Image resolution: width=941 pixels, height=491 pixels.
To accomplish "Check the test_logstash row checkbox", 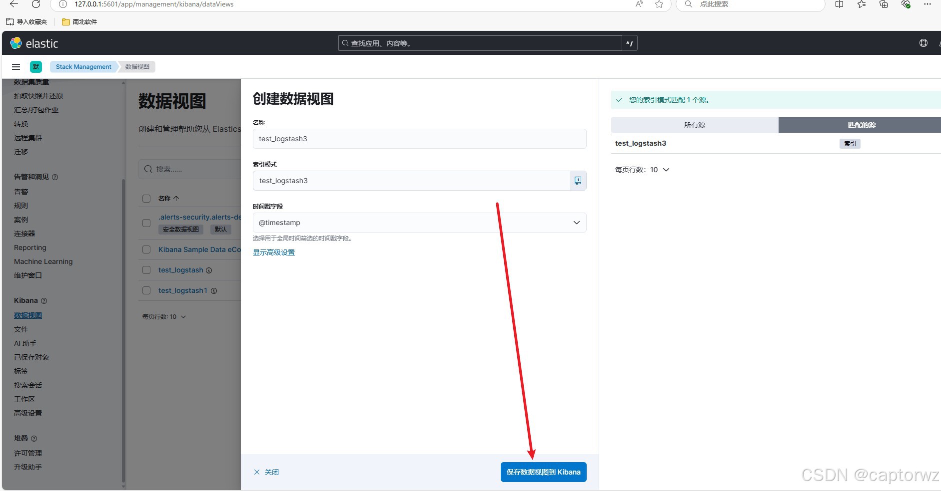I will point(146,270).
